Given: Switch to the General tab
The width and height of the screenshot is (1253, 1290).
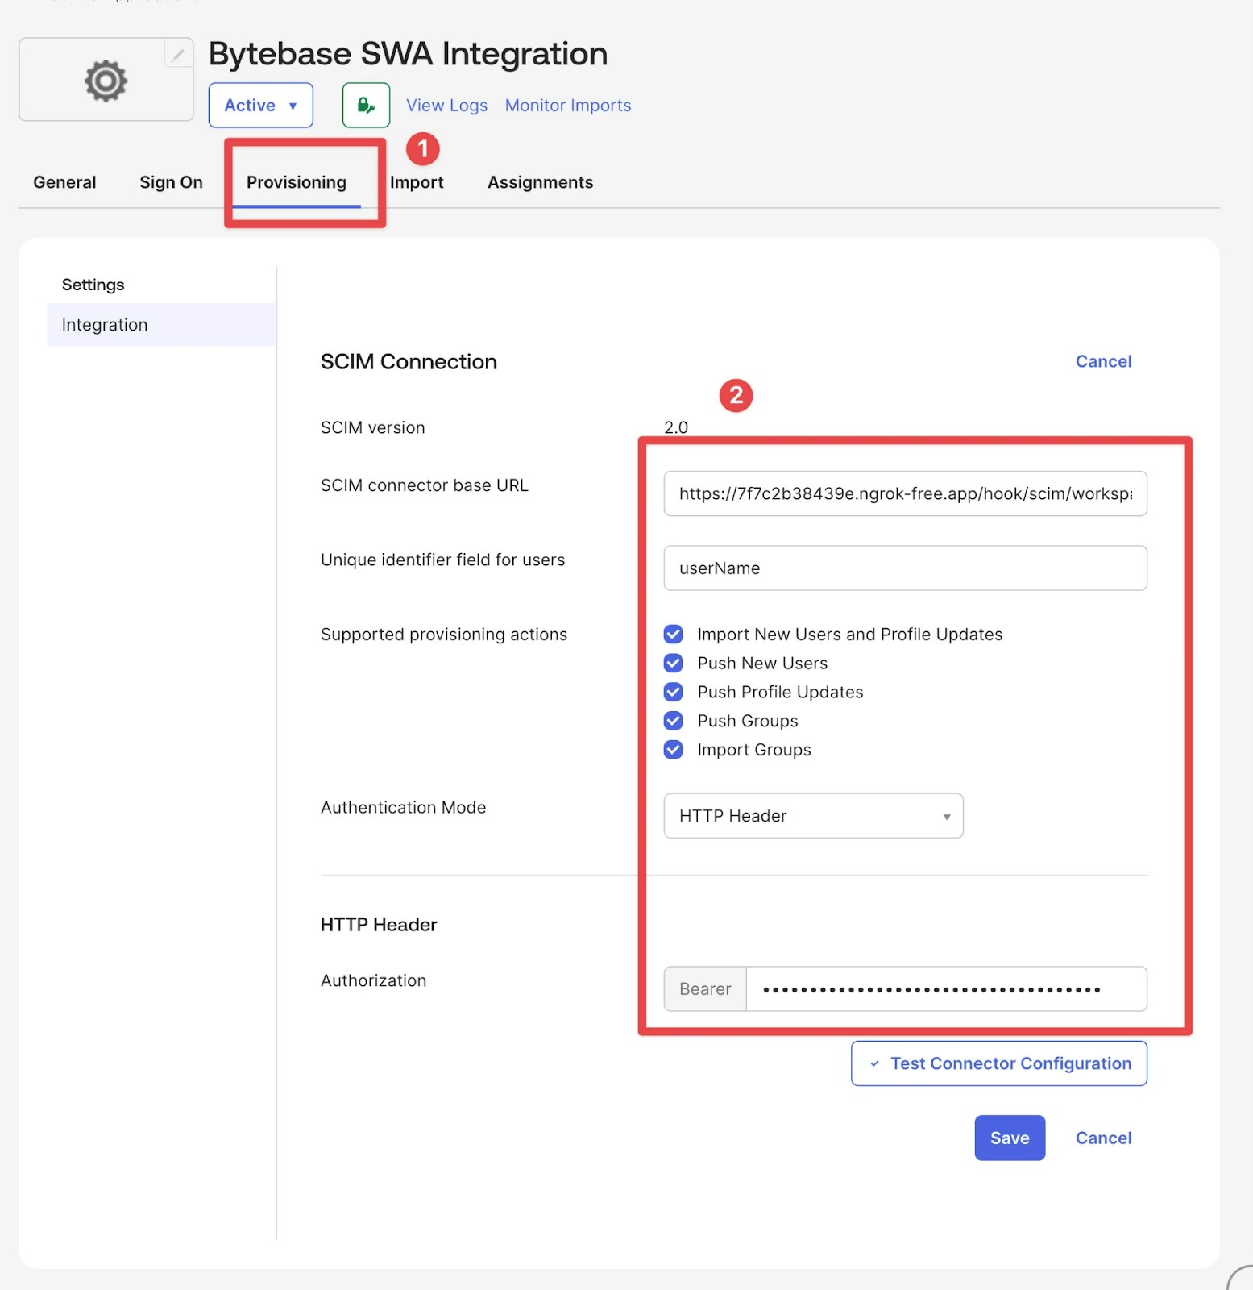Looking at the screenshot, I should [64, 182].
